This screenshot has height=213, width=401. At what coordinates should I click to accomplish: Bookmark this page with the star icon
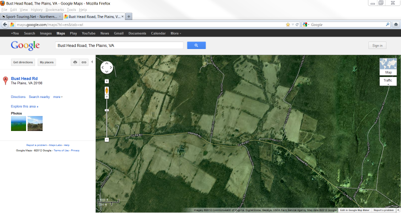click(x=288, y=24)
